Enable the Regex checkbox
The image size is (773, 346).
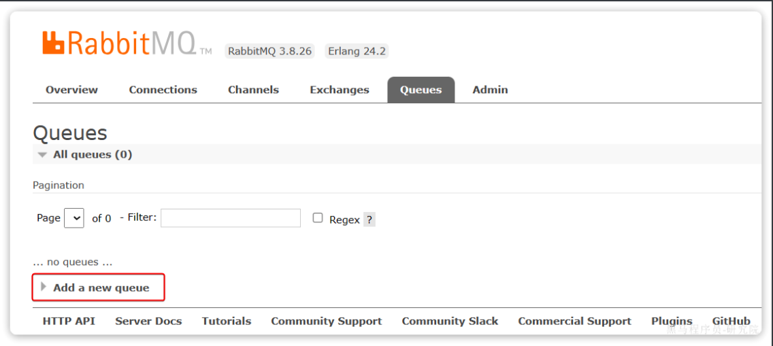pyautogui.click(x=318, y=218)
